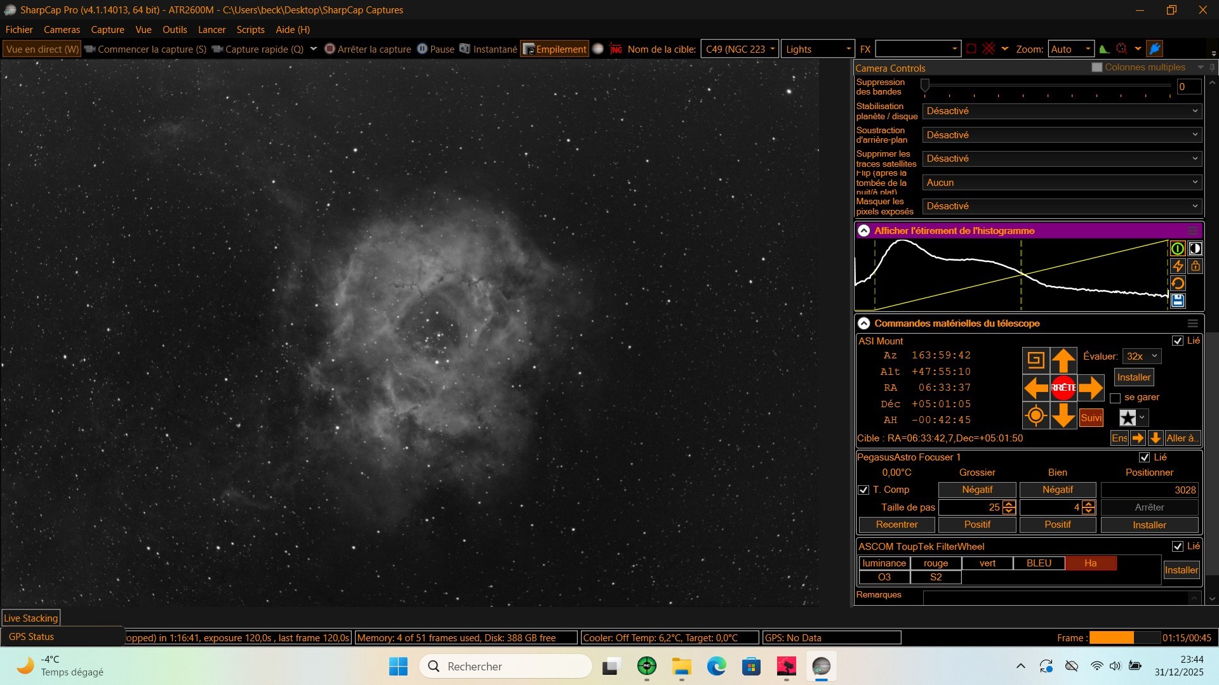
Task: Open the Capture menu
Action: (x=107, y=30)
